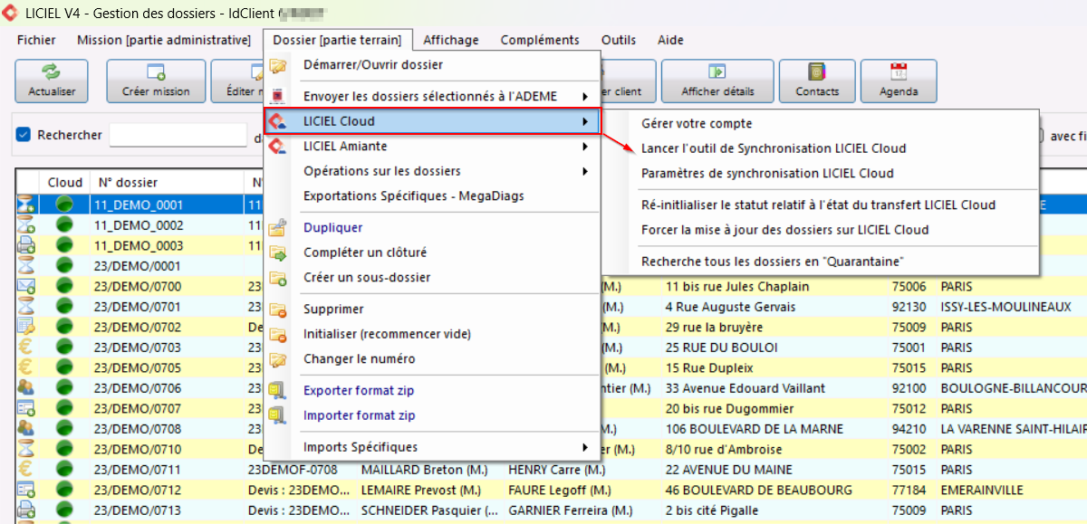Select Lancer l'outil de Synchronisation LICIEL Cloud

click(x=774, y=148)
